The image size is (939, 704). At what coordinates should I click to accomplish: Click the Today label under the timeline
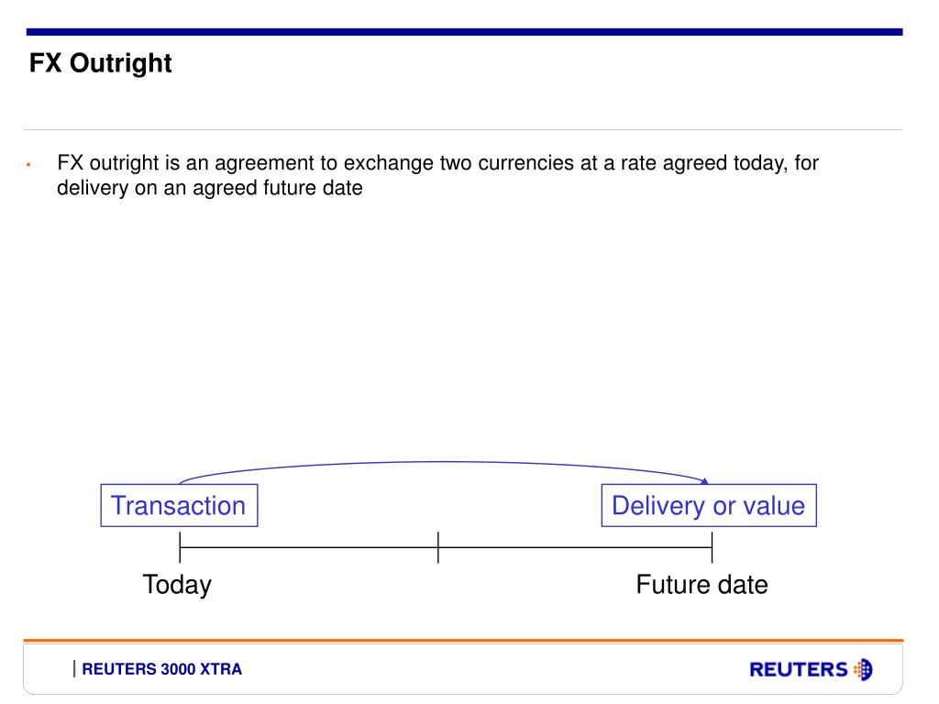177,584
